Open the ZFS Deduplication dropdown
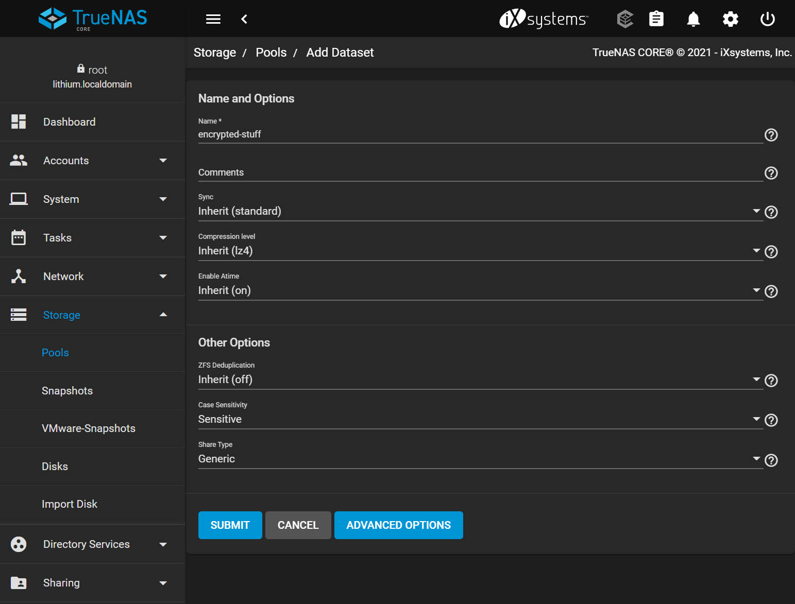Screen dimensions: 795x604 480,379
